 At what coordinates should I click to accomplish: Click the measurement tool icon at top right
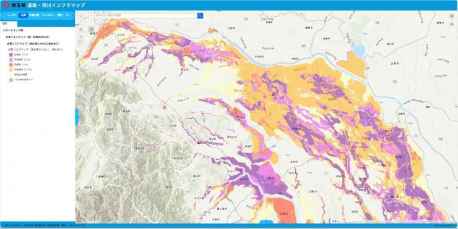point(452,23)
